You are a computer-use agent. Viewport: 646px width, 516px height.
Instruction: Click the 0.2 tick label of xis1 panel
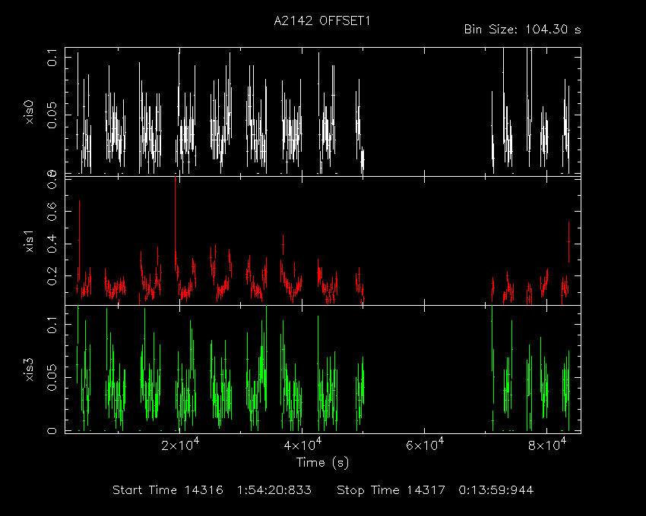point(52,276)
